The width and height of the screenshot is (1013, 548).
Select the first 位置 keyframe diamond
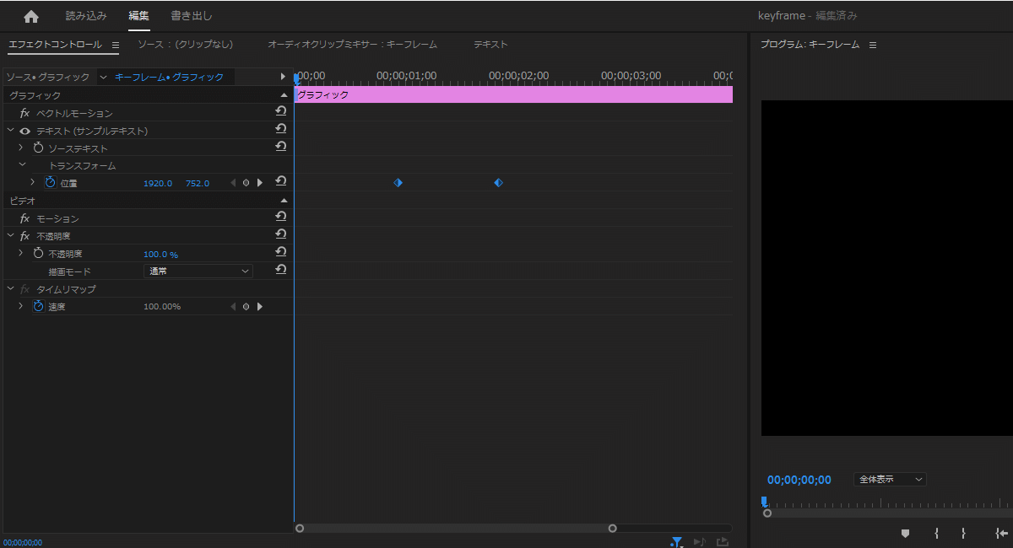pyautogui.click(x=398, y=183)
